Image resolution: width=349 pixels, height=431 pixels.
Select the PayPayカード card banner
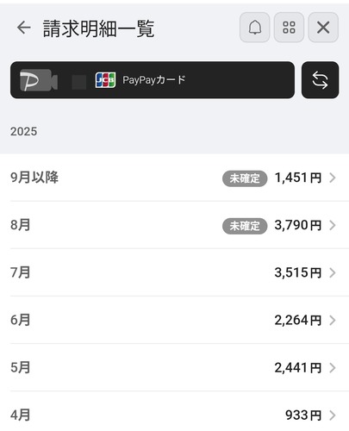pos(153,80)
